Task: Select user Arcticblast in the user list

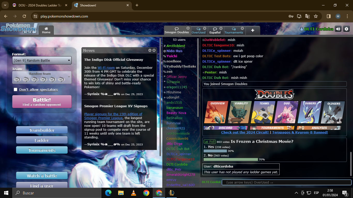Action: click(x=176, y=46)
